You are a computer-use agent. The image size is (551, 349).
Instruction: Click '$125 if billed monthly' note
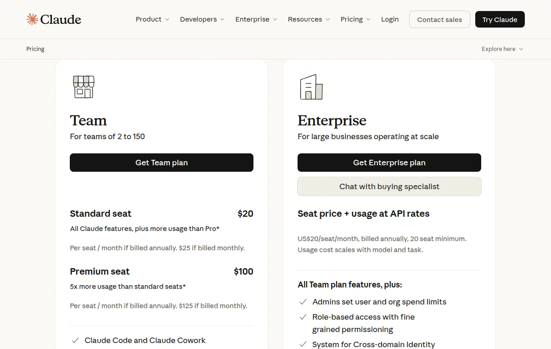pyautogui.click(x=213, y=306)
